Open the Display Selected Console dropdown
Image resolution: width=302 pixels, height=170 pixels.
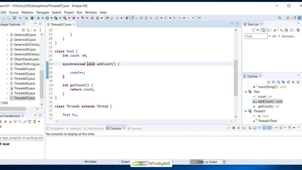point(285,128)
